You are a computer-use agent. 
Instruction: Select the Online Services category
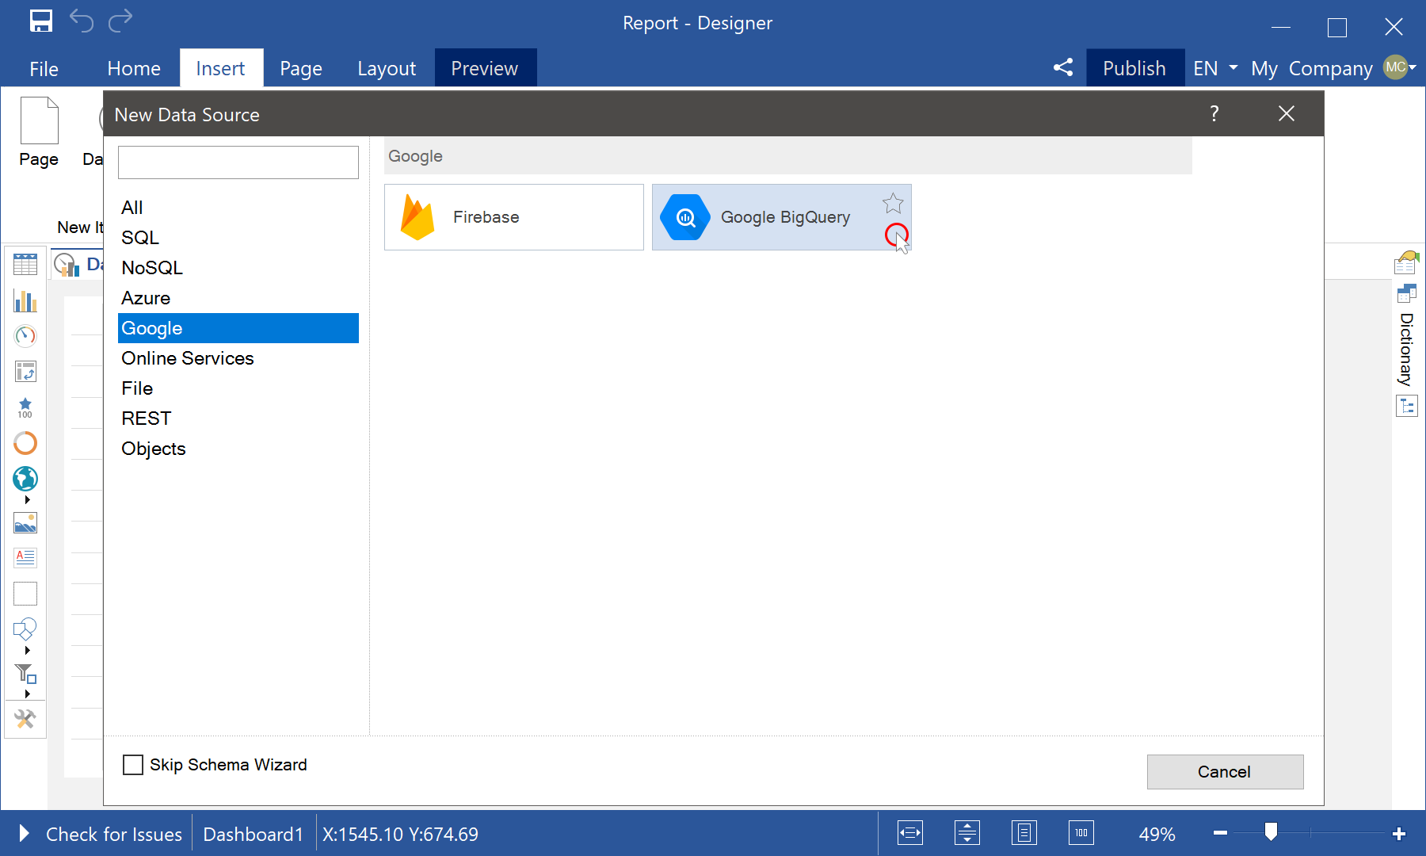coord(238,358)
